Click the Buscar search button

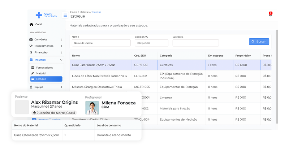pos(259,42)
